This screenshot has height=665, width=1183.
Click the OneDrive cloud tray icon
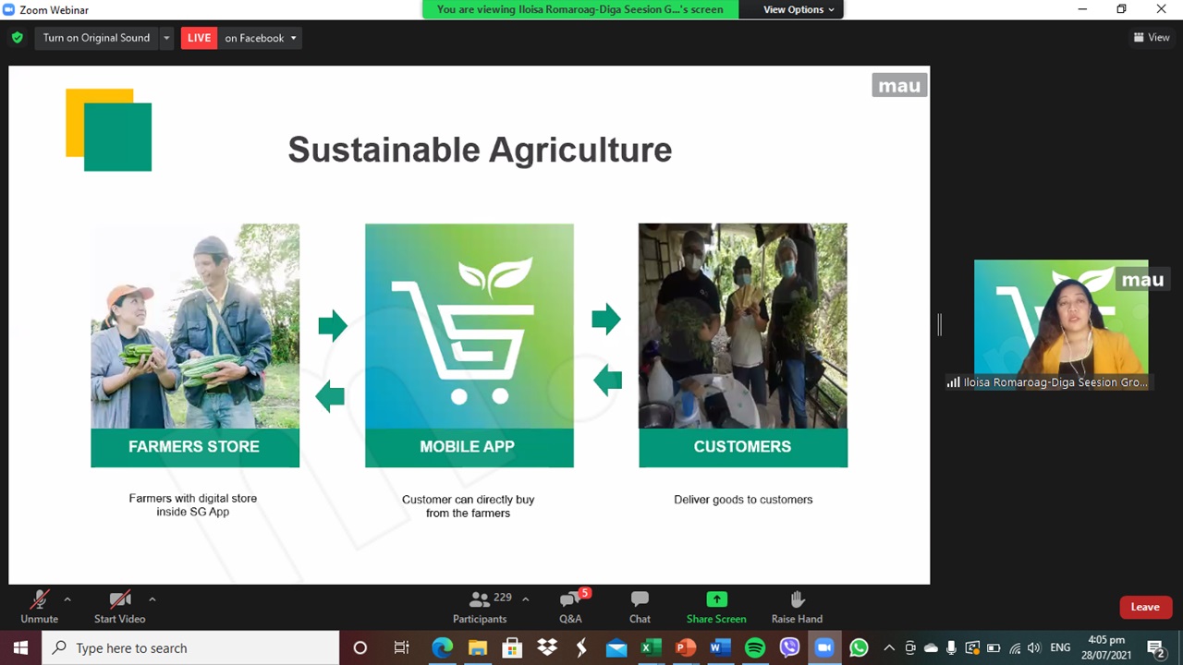tap(931, 647)
